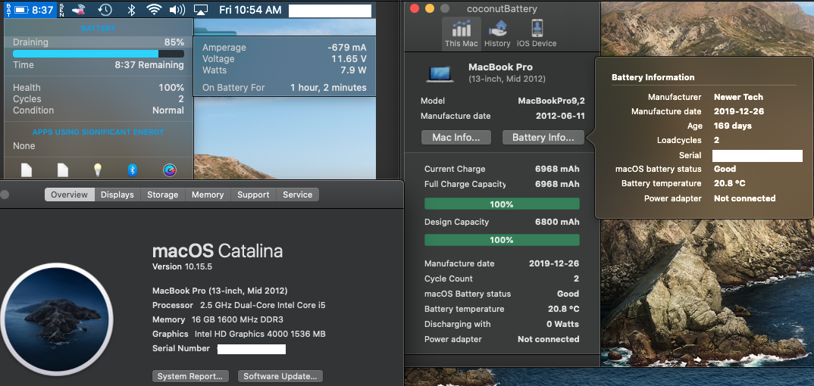Open the Service tab

(x=297, y=195)
